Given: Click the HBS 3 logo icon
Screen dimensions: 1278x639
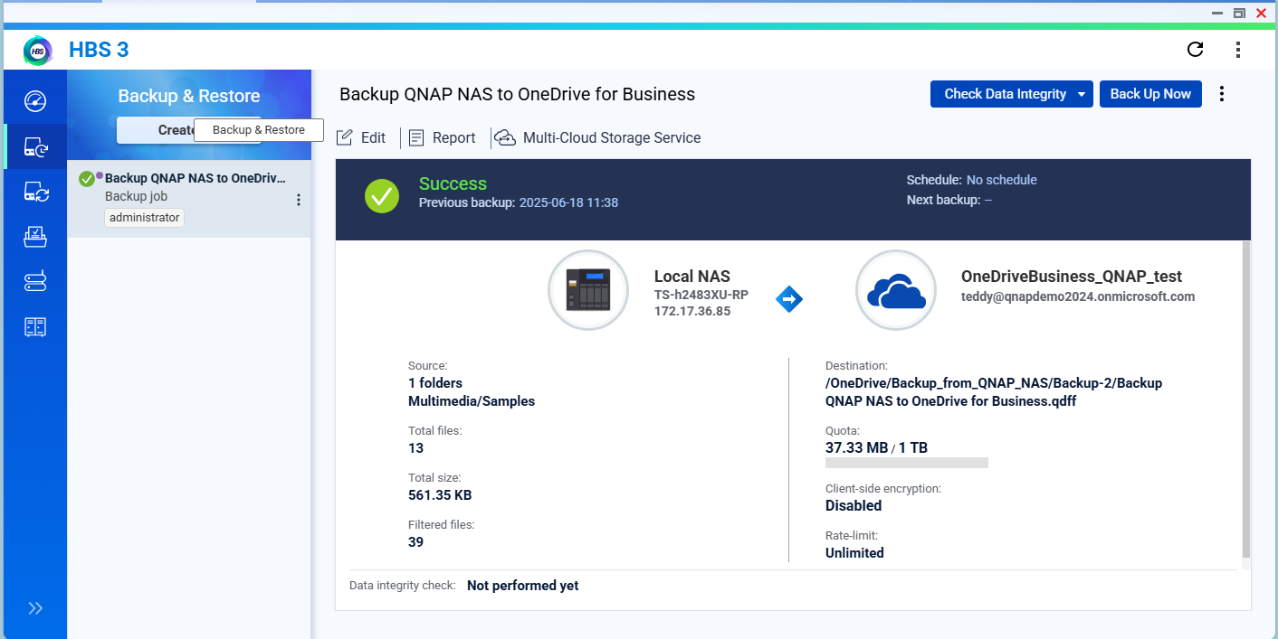Looking at the screenshot, I should [x=38, y=51].
